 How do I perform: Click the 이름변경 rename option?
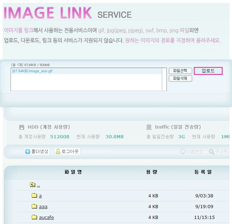(x=192, y=152)
